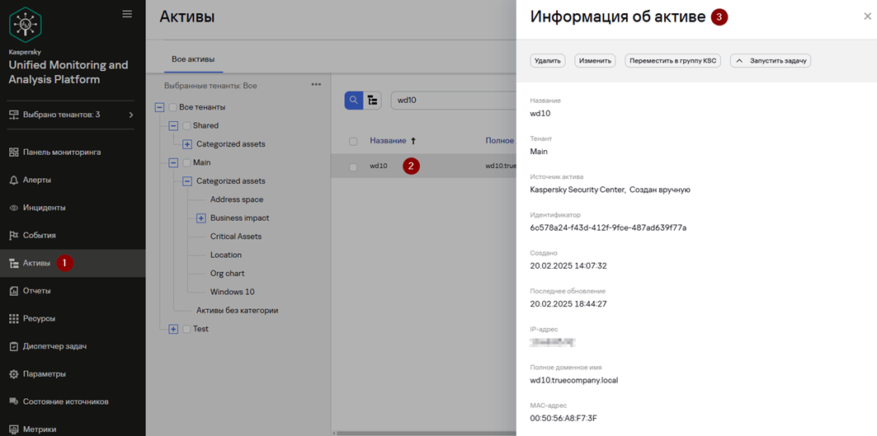The height and width of the screenshot is (436, 877).
Task: Click identifier 6c578a24-f43d-412f-9fce-487ad639f77a
Action: coord(608,227)
